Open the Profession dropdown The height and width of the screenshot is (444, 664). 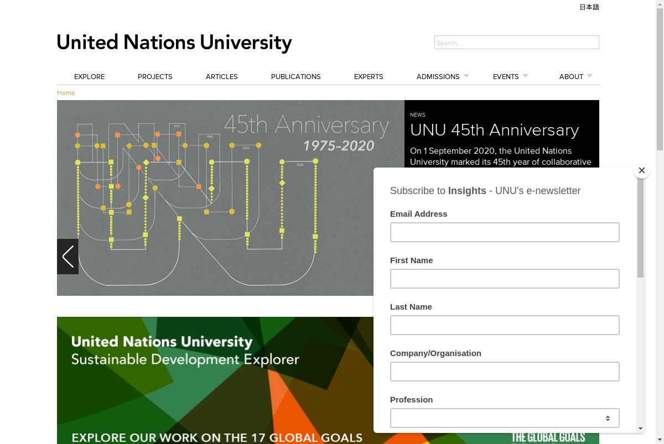coord(505,418)
